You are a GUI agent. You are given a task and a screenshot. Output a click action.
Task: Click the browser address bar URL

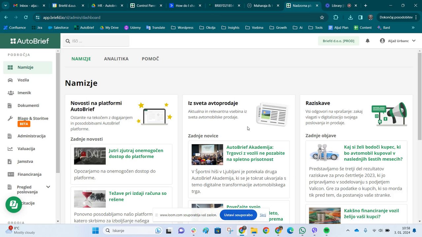(x=72, y=17)
